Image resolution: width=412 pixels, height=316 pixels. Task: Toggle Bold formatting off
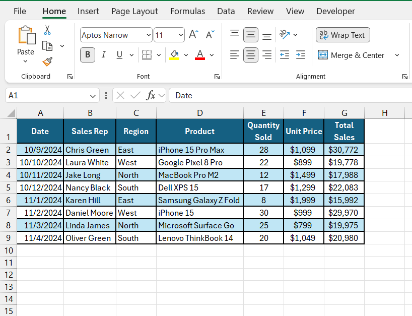coord(88,54)
